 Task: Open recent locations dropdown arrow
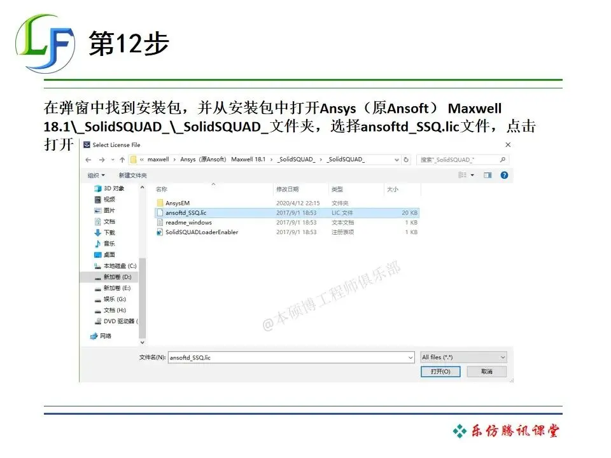click(x=113, y=160)
